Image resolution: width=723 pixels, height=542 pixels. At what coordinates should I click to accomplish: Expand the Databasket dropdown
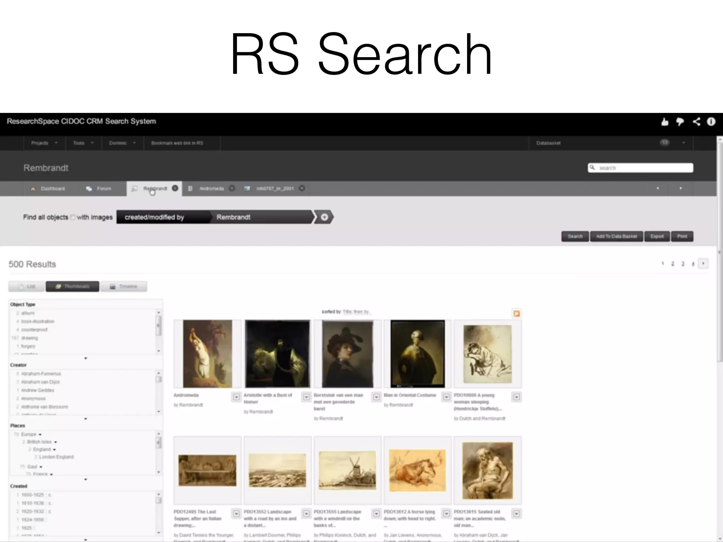tap(683, 143)
